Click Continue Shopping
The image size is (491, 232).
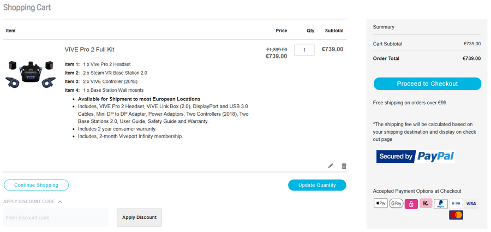pos(36,185)
